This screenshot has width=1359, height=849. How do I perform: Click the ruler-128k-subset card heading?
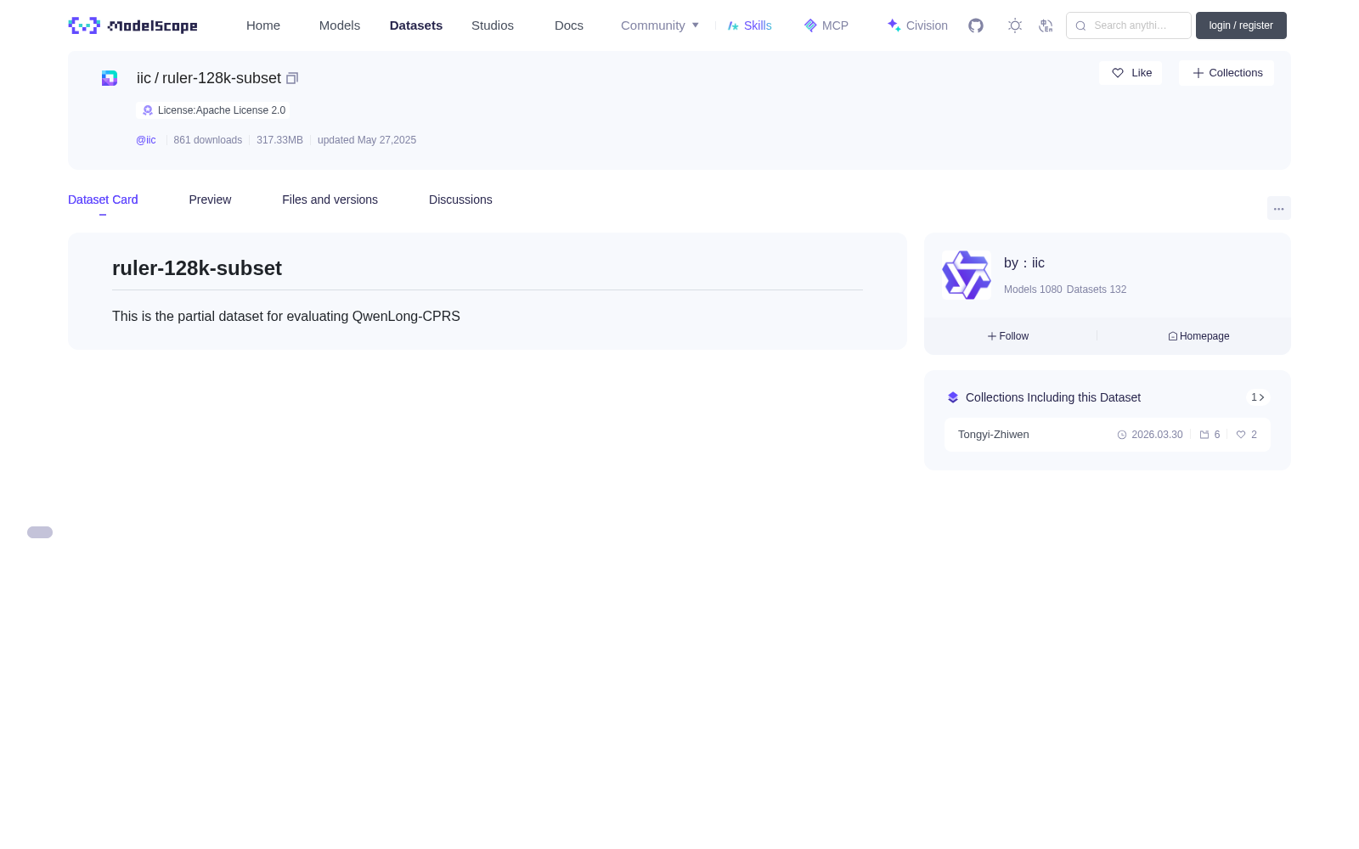(x=197, y=268)
